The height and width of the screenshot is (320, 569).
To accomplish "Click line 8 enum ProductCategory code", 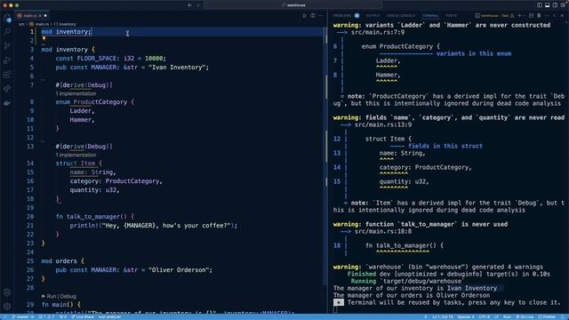I will pos(94,102).
